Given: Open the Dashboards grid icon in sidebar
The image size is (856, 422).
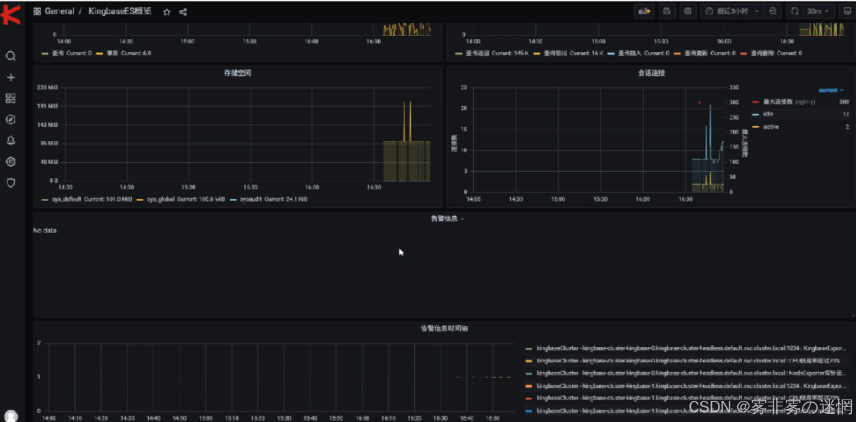Looking at the screenshot, I should coord(10,98).
